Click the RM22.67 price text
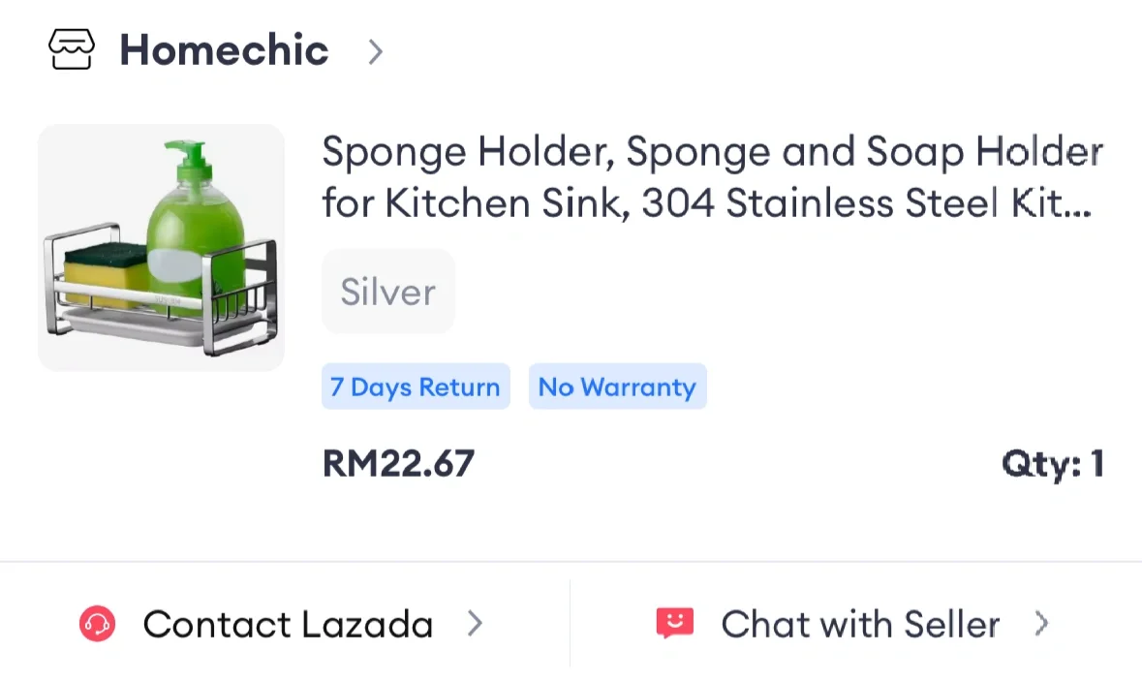Viewport: 1142px width, 681px height. (398, 464)
